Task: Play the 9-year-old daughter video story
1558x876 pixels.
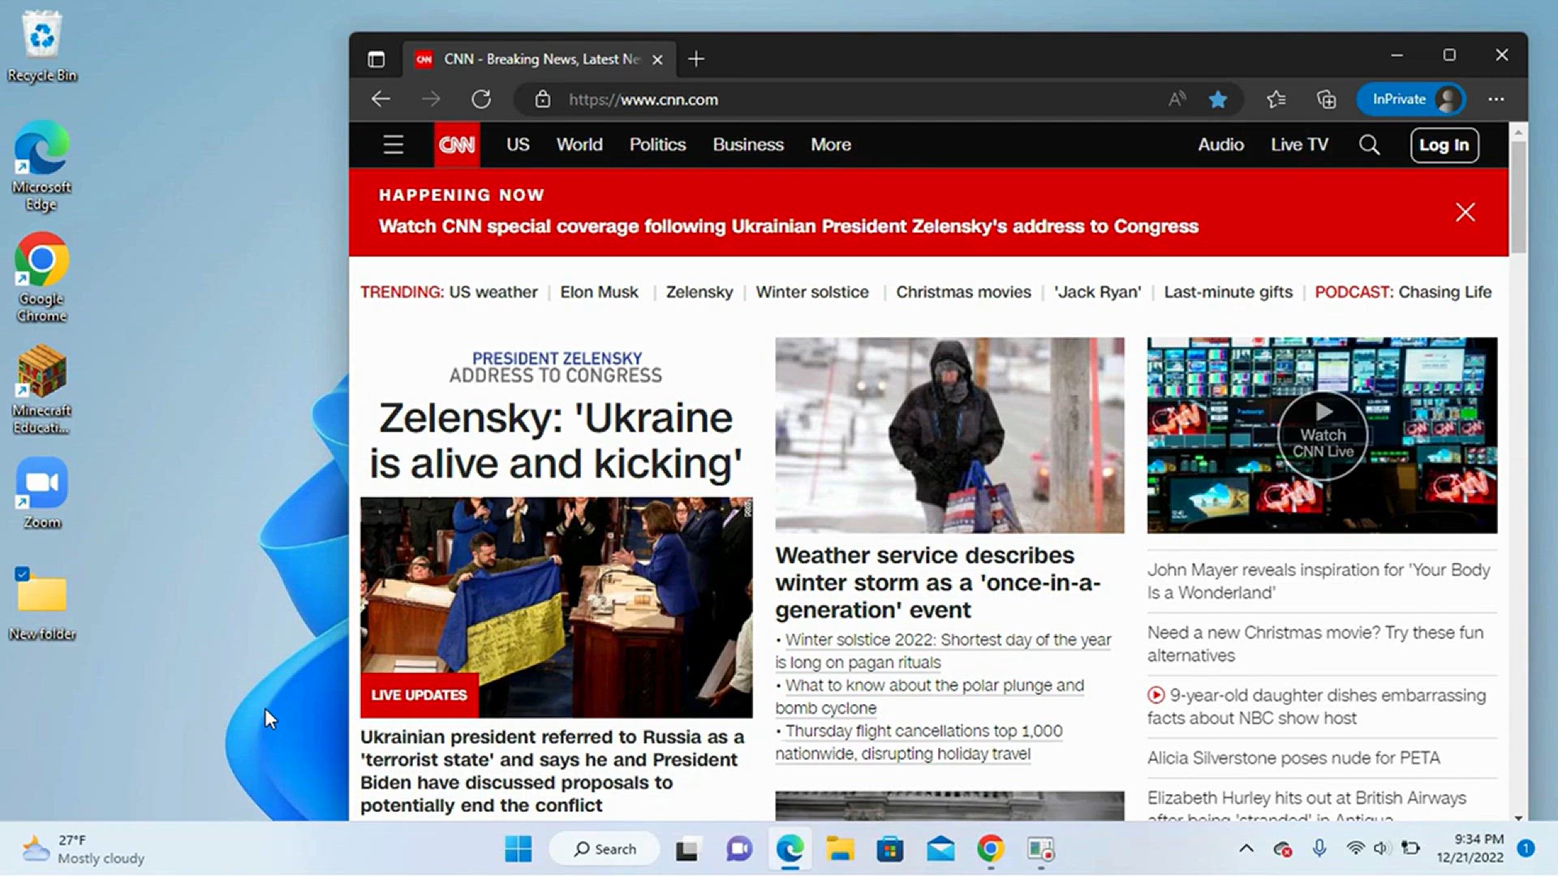Action: tap(1317, 706)
